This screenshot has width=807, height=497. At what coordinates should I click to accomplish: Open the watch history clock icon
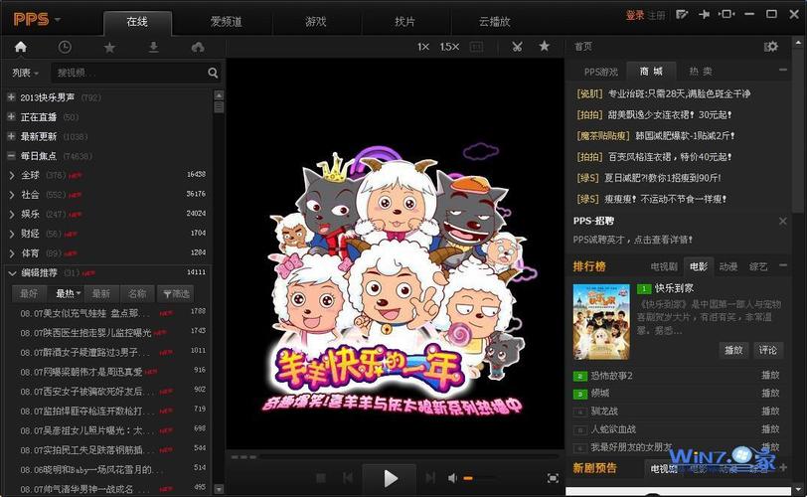tap(65, 47)
